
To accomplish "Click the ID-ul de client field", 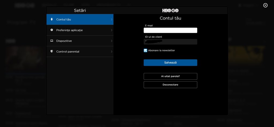I will click(170, 42).
